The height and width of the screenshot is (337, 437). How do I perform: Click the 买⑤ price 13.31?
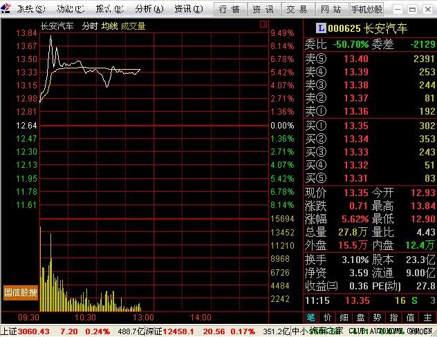click(x=356, y=178)
